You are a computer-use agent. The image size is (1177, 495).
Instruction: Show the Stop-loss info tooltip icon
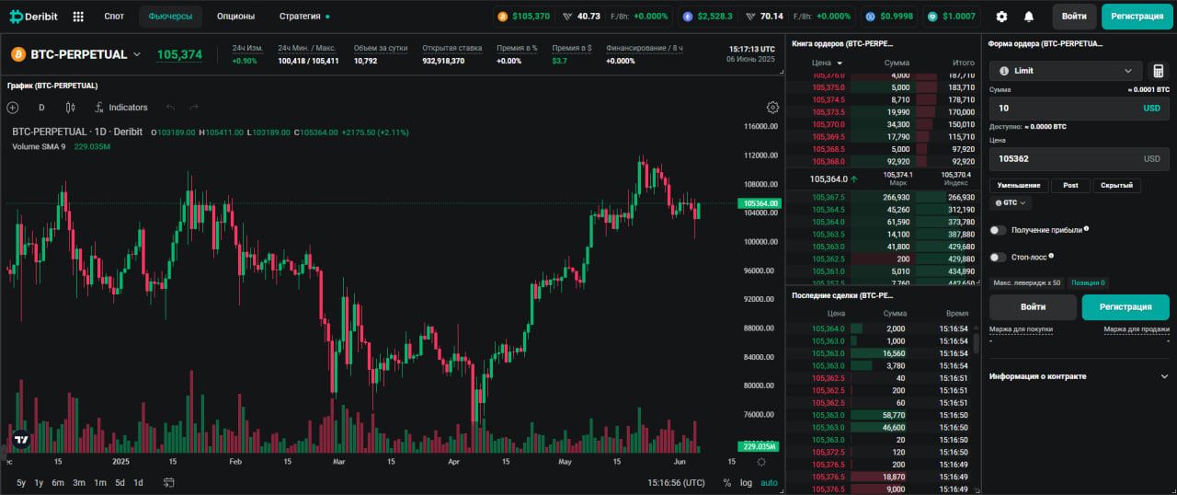click(1051, 256)
